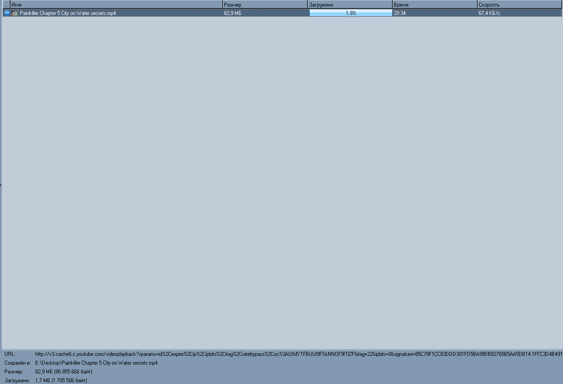563x384 pixels.
Task: Click the '...' status column header
Action: pos(6,4)
